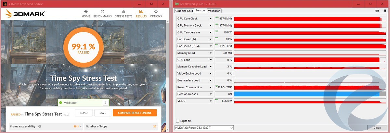Switch to Validation tab in GPU-Z
Viewport: 390px width, 133px height.
[214, 11]
